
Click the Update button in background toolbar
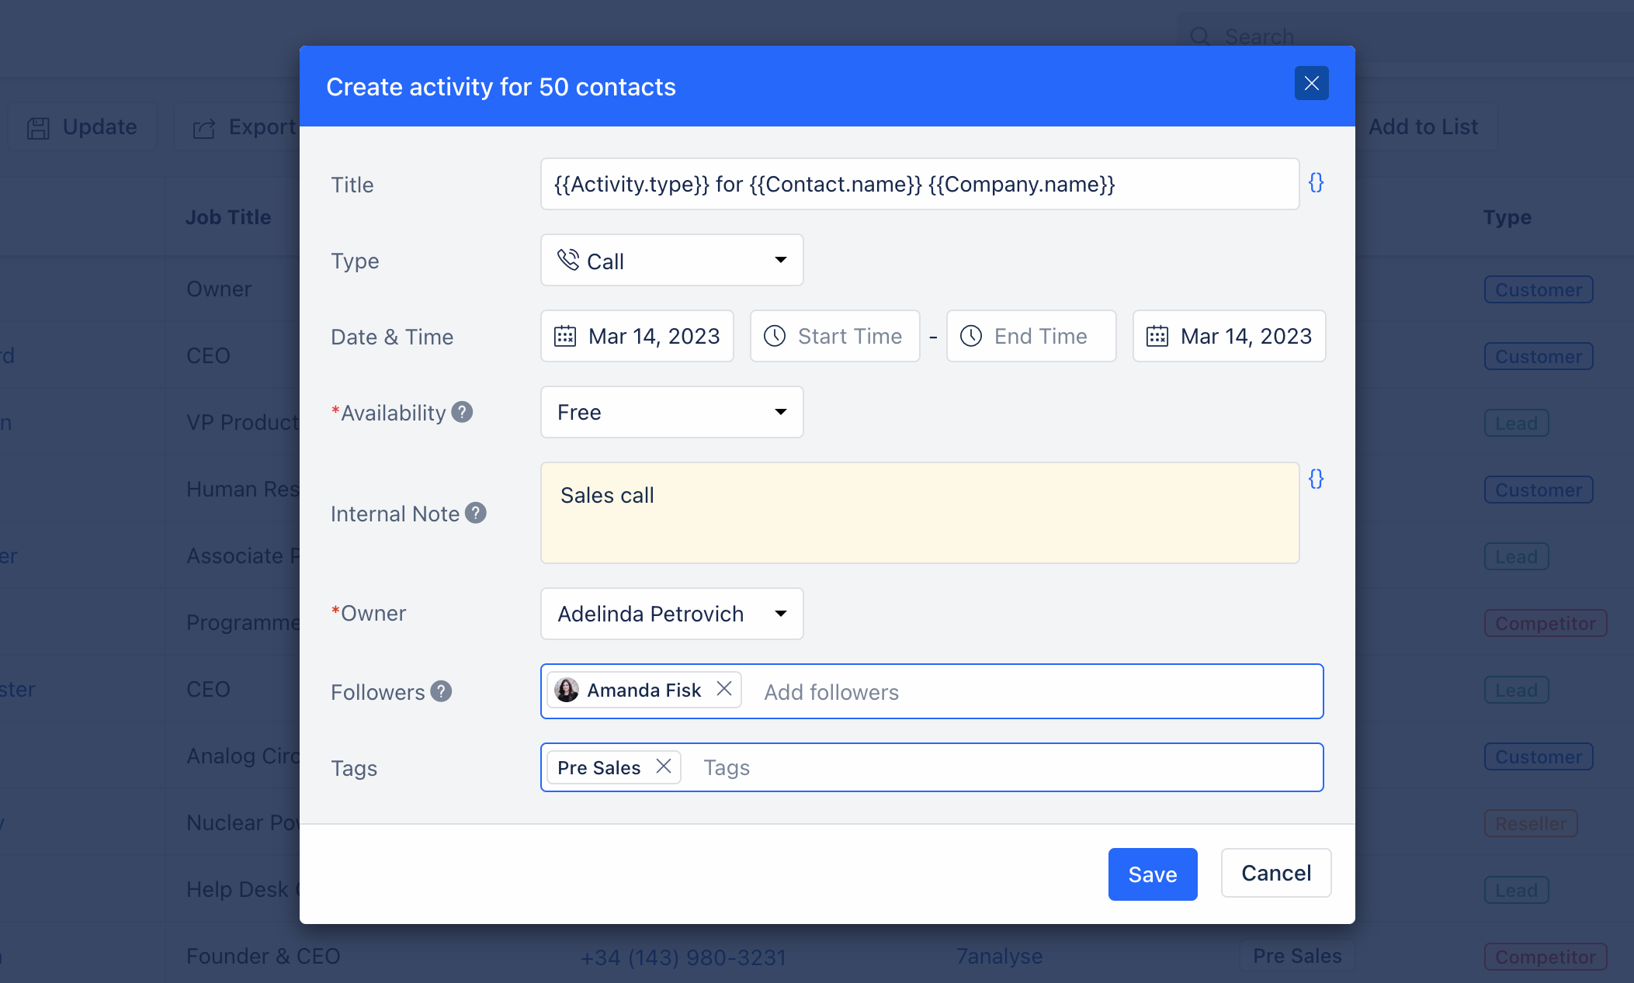click(82, 126)
